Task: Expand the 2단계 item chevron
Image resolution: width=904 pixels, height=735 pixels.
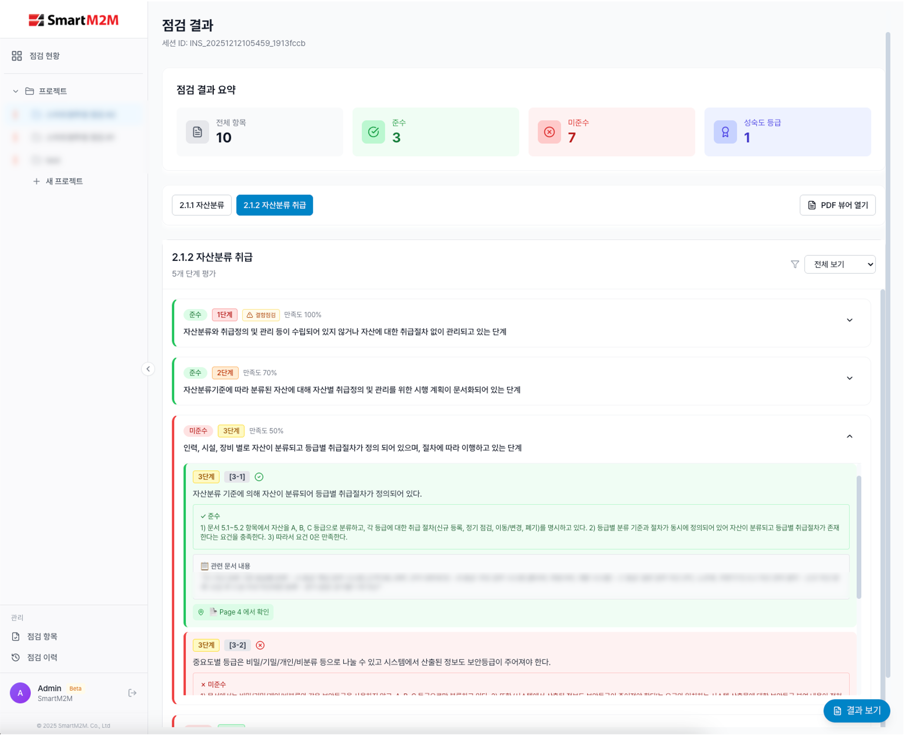Action: [849, 378]
